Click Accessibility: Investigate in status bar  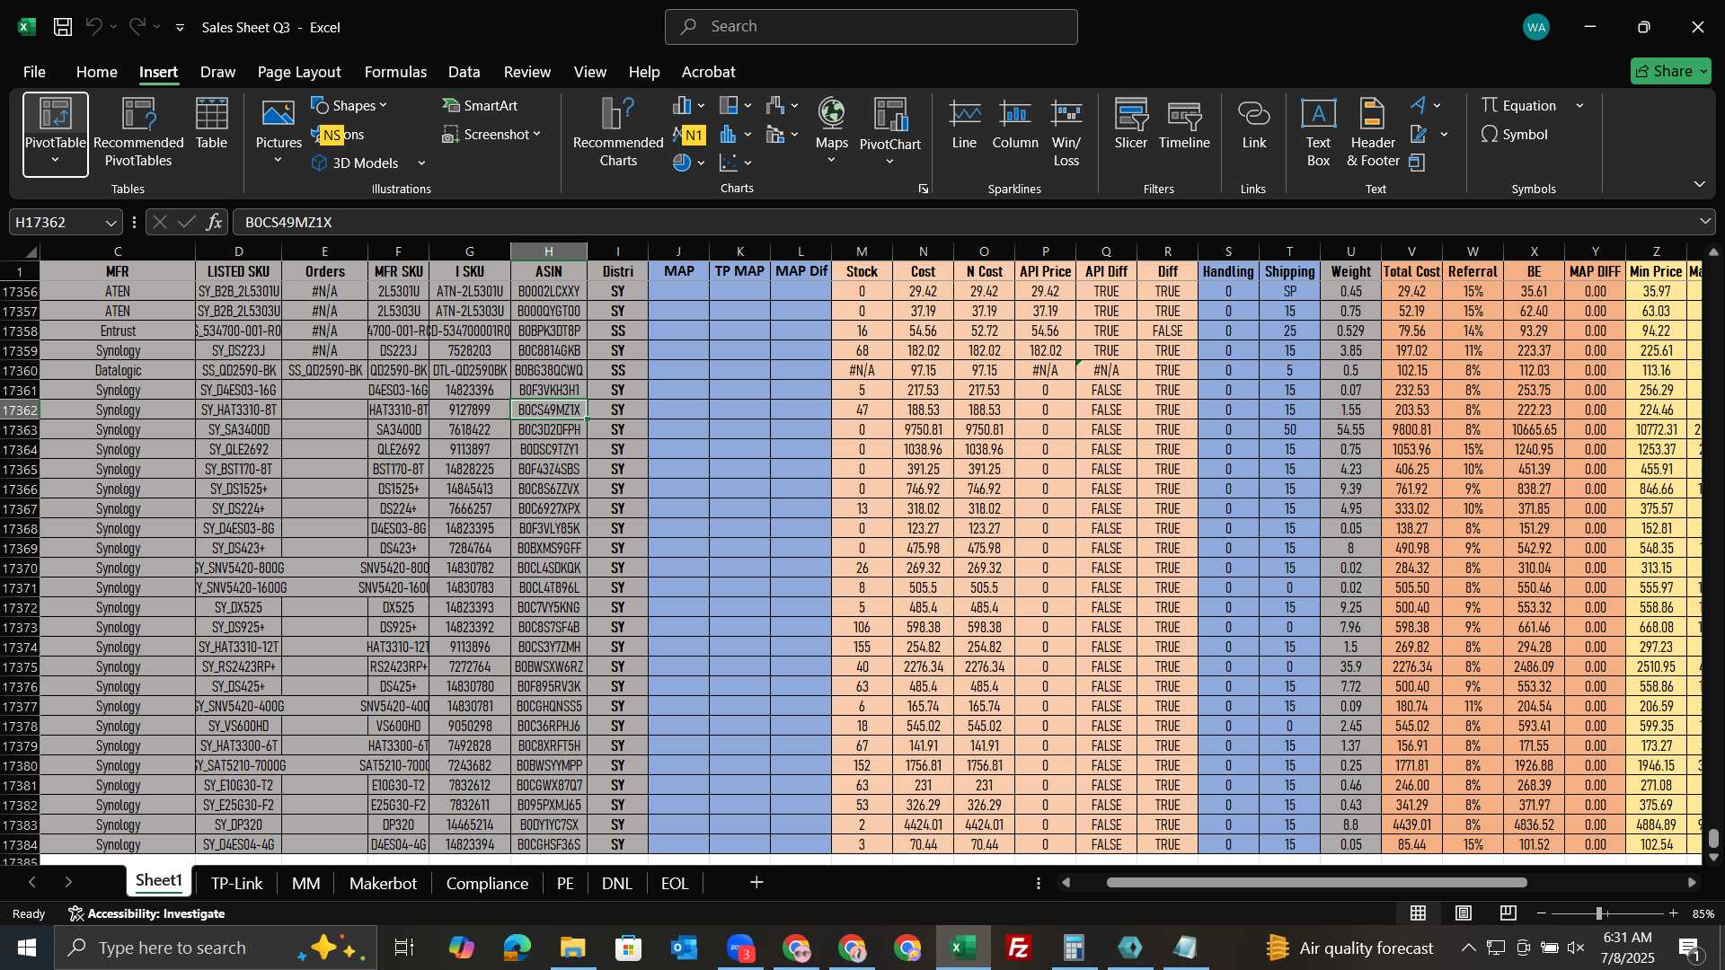[x=146, y=913]
